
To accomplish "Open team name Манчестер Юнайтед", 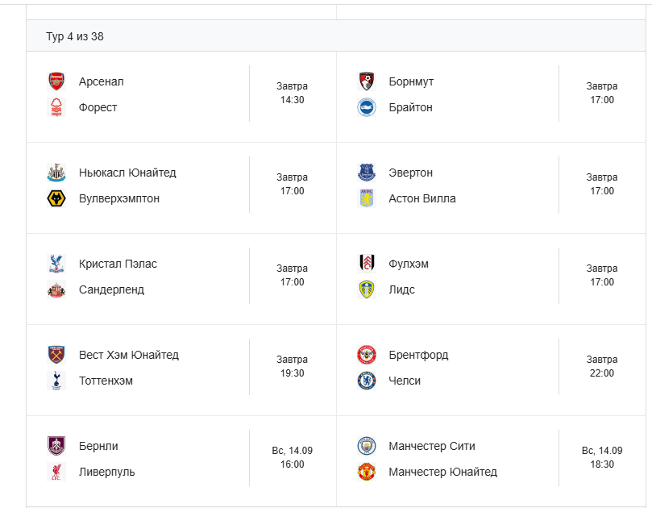I will point(442,472).
